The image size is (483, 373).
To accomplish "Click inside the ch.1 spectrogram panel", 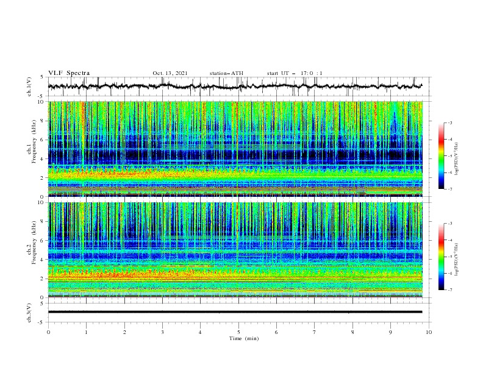I will click(x=235, y=149).
